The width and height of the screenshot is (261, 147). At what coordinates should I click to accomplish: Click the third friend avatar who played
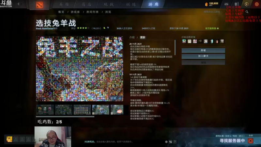pos(195,41)
